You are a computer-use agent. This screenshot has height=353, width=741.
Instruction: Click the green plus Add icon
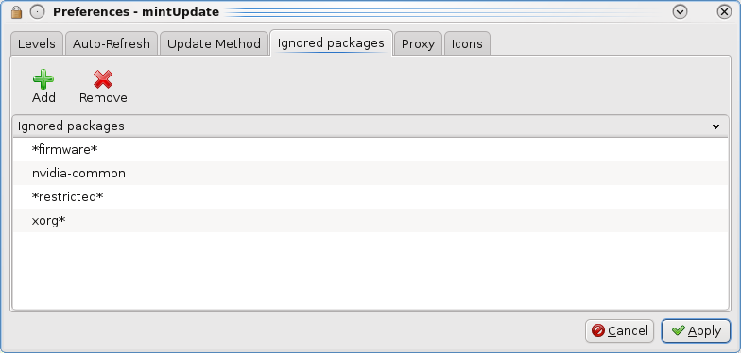pyautogui.click(x=43, y=79)
